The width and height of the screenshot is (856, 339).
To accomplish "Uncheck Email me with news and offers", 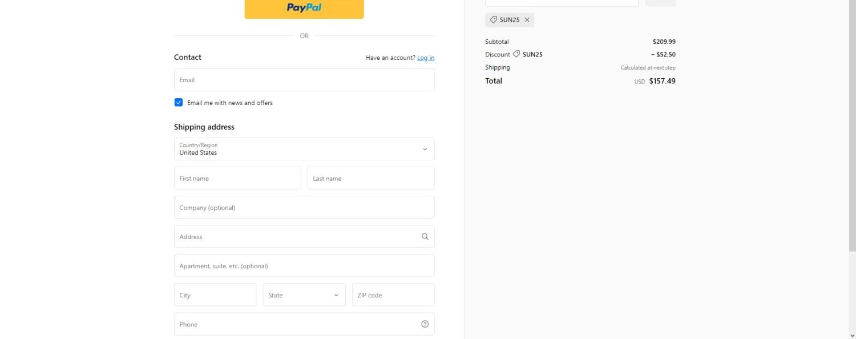I will click(x=179, y=103).
